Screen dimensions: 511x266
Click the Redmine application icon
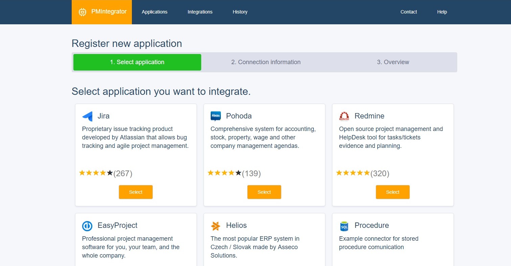coord(344,116)
